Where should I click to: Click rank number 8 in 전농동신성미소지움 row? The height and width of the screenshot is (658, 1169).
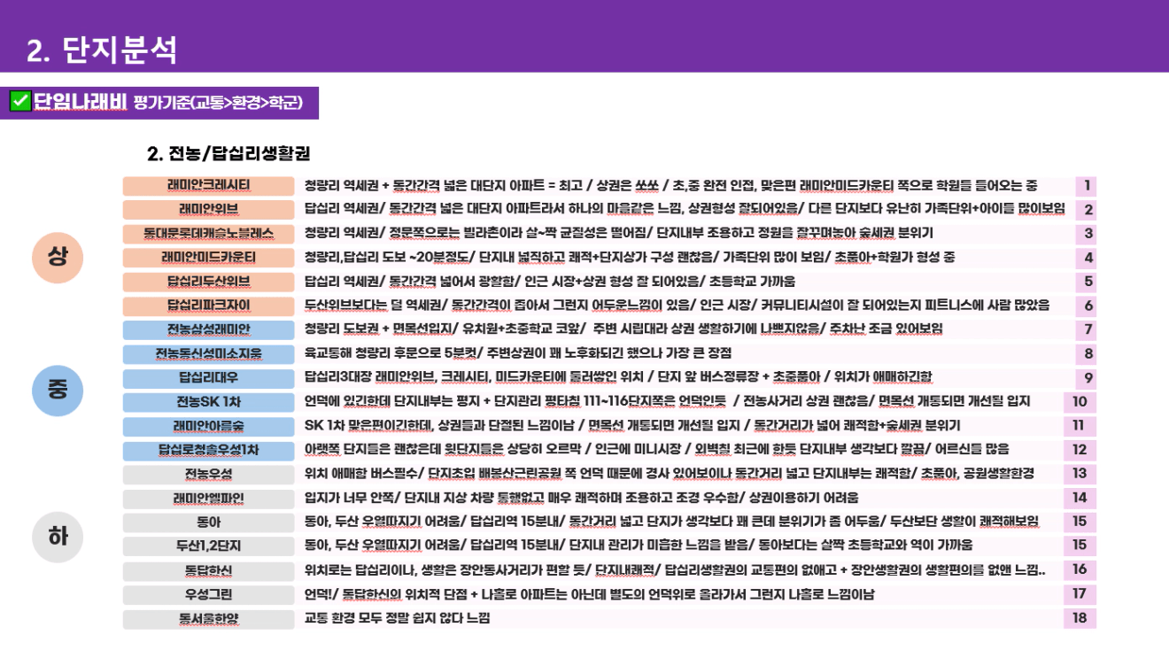[x=1087, y=353]
